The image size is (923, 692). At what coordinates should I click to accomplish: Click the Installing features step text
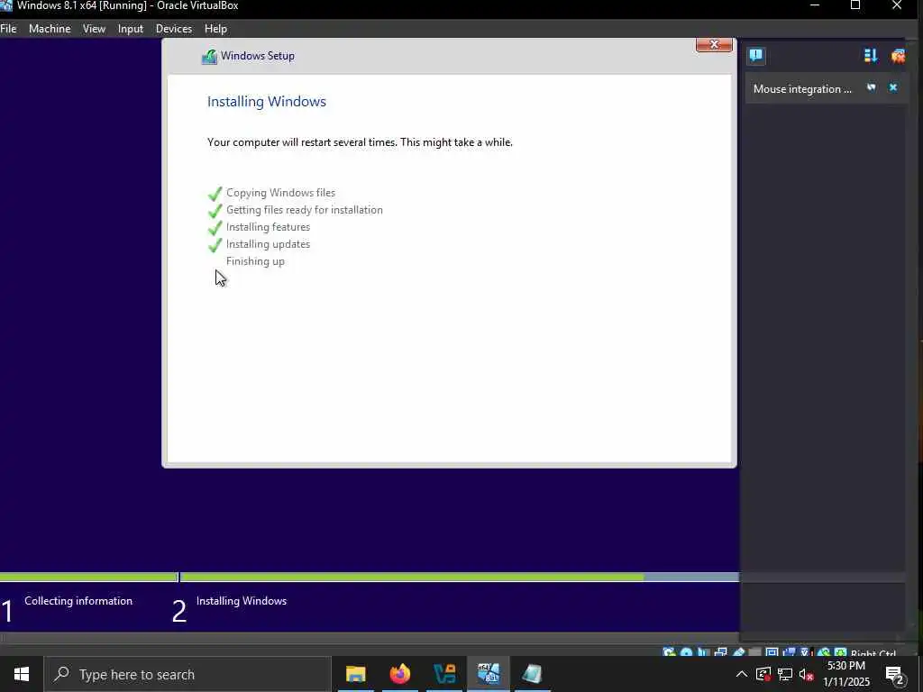pos(268,226)
